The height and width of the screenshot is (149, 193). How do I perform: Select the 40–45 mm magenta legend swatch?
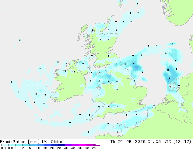[x=82, y=145]
